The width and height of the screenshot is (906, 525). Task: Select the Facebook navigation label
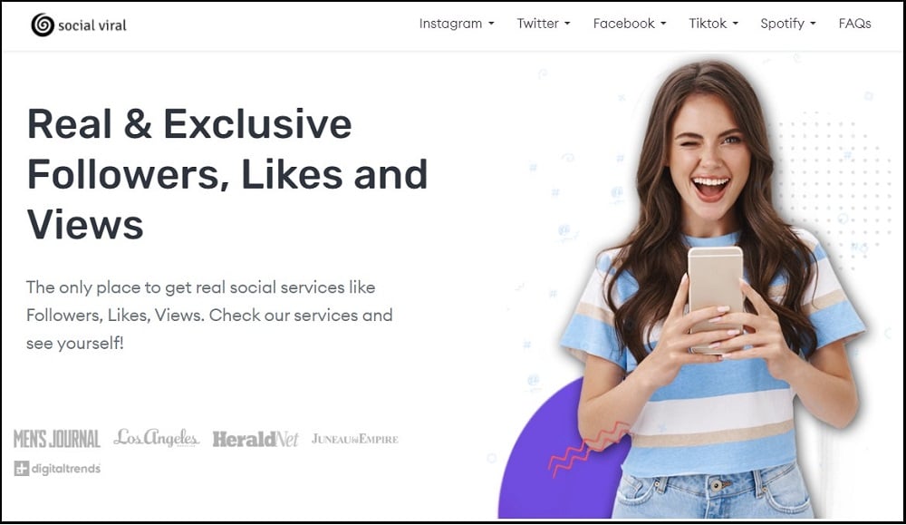coord(623,24)
